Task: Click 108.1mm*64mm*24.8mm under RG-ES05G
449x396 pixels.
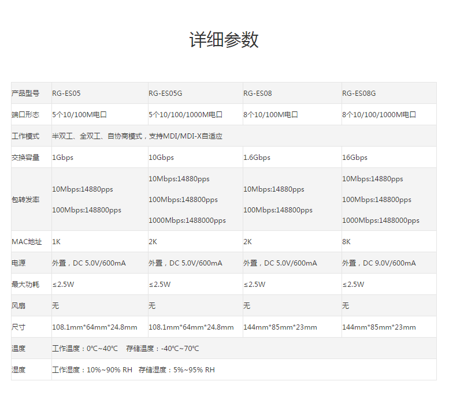Action: [x=191, y=327]
